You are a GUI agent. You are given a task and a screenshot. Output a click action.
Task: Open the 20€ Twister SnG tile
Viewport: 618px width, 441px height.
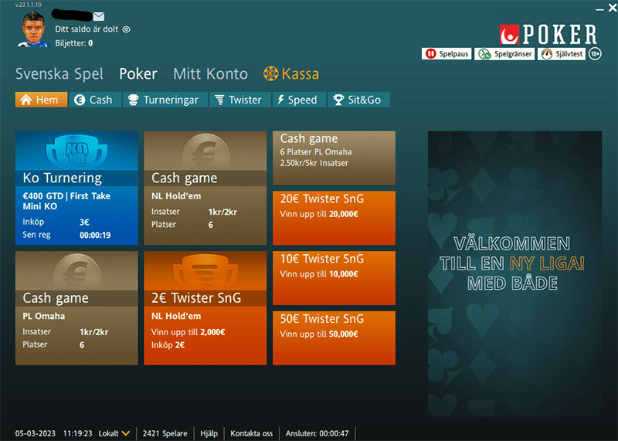334,218
